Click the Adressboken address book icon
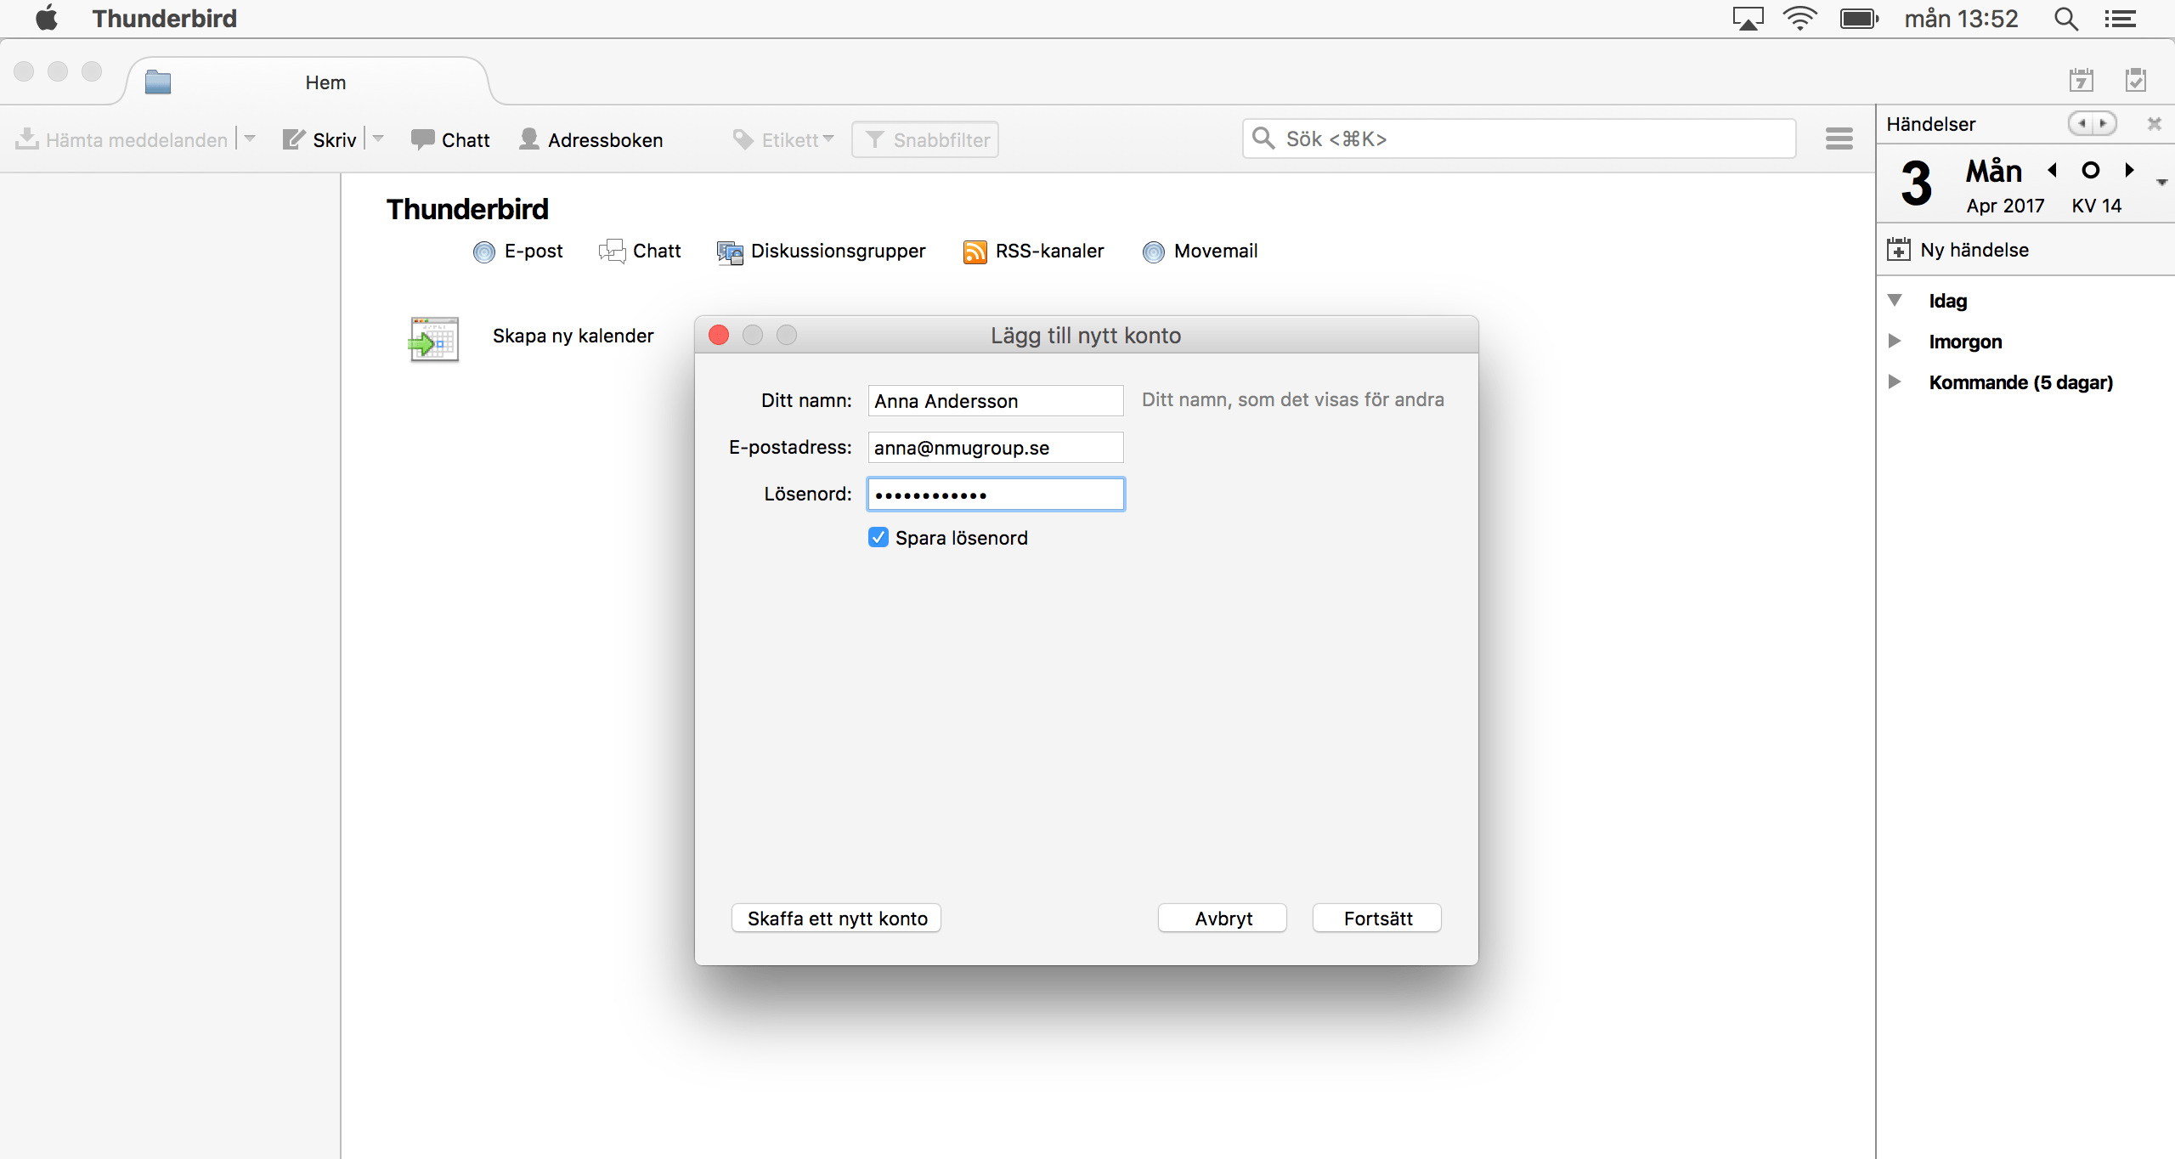 tap(529, 139)
